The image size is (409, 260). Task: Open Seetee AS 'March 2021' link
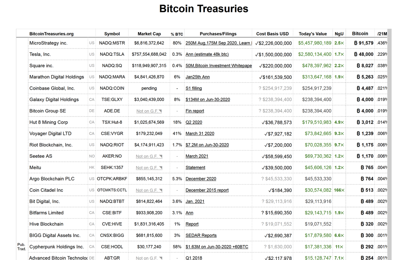(197, 156)
